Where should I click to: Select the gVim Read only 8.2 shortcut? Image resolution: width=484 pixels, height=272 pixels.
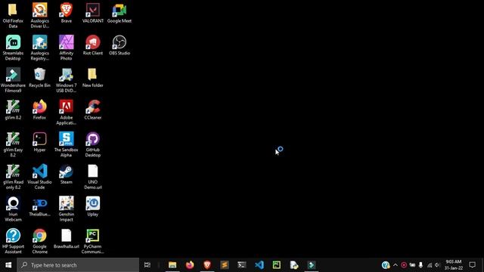(13, 176)
